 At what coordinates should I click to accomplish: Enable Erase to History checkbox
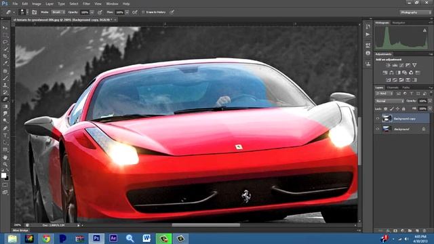(x=143, y=12)
